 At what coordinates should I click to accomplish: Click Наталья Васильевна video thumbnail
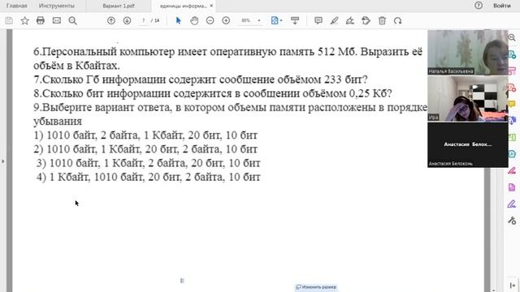pyautogui.click(x=468, y=53)
